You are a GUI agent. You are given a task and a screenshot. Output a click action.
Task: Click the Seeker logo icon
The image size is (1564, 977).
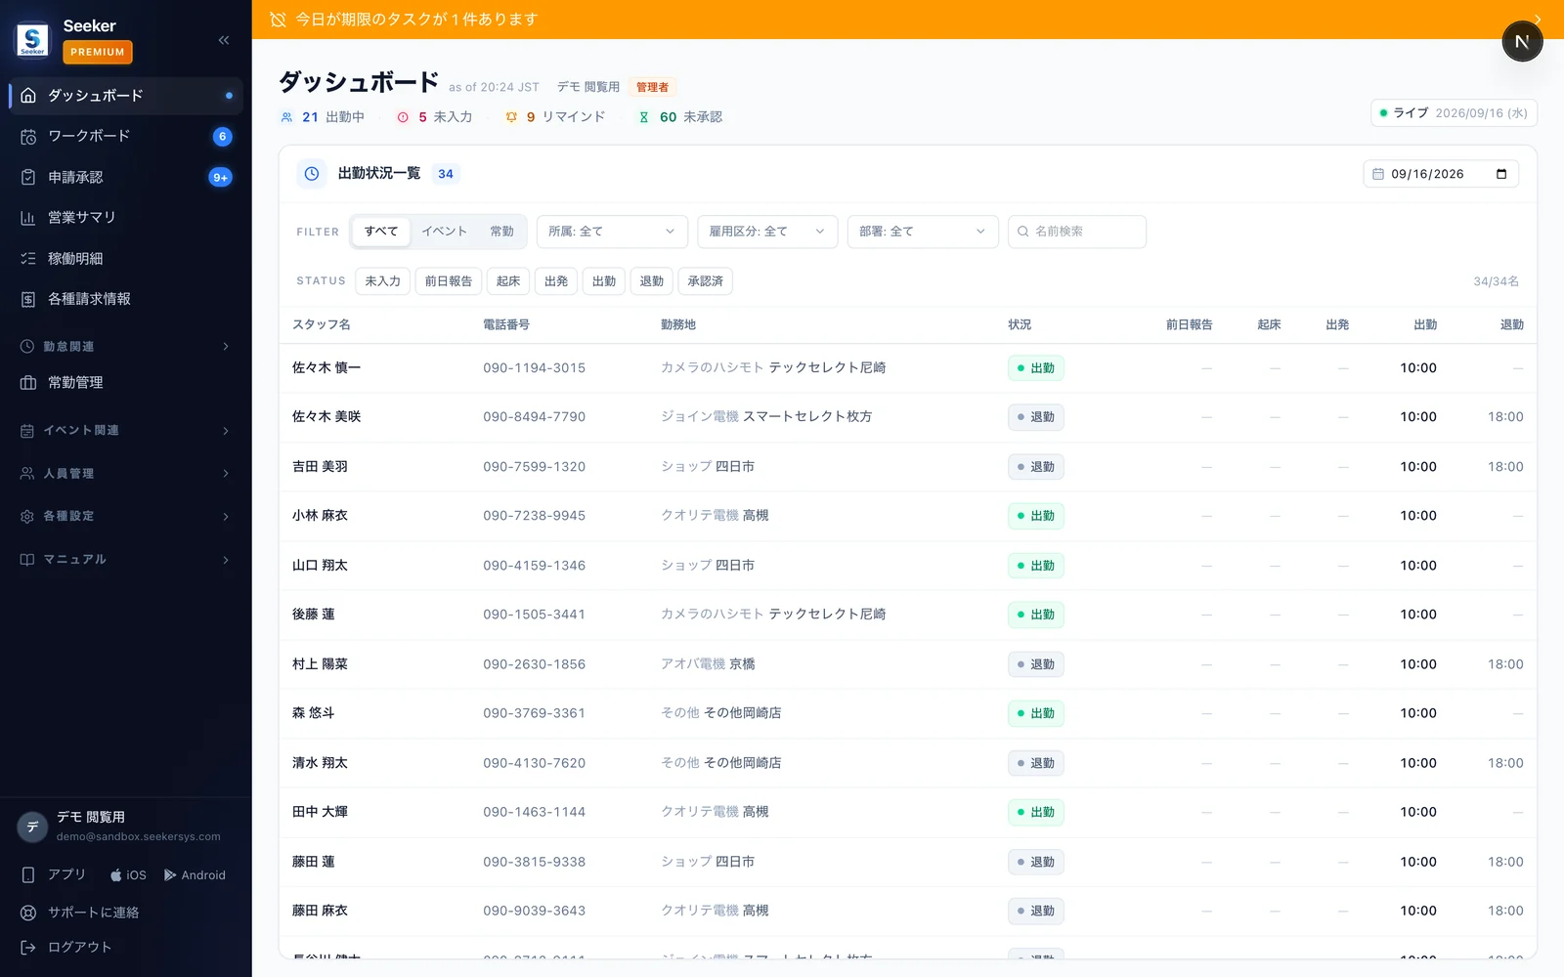click(32, 40)
